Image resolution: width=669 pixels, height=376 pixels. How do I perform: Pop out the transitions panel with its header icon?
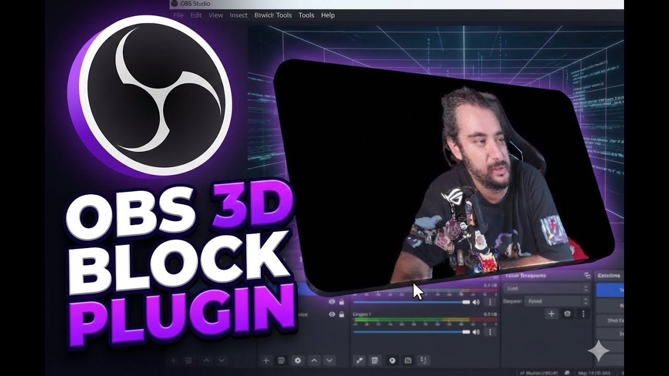click(587, 275)
